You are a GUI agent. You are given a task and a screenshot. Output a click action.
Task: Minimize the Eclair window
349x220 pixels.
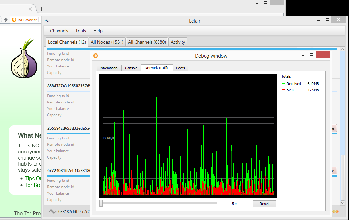click(x=319, y=20)
